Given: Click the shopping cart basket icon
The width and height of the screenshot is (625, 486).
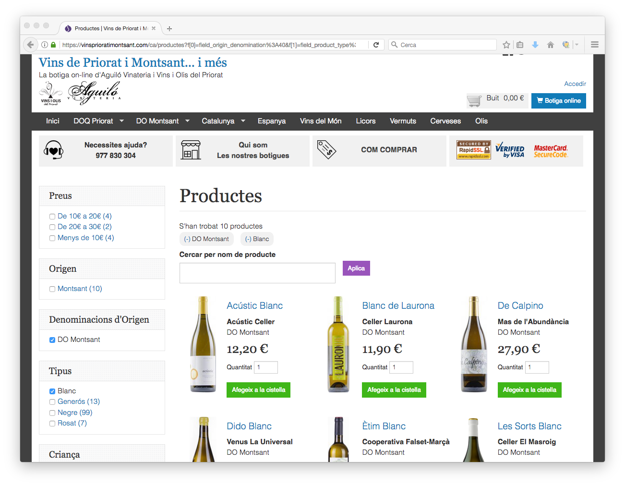Looking at the screenshot, I should [x=474, y=100].
